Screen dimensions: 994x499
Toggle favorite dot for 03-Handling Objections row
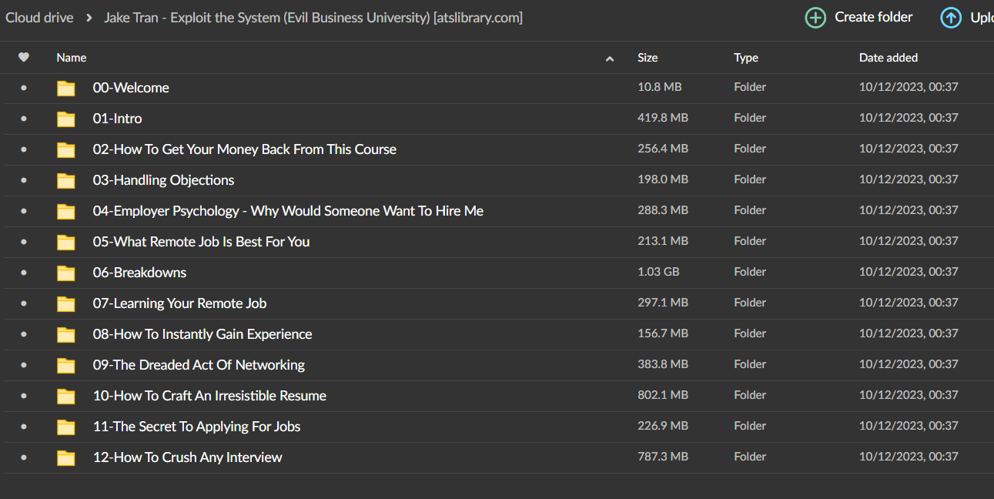click(24, 181)
